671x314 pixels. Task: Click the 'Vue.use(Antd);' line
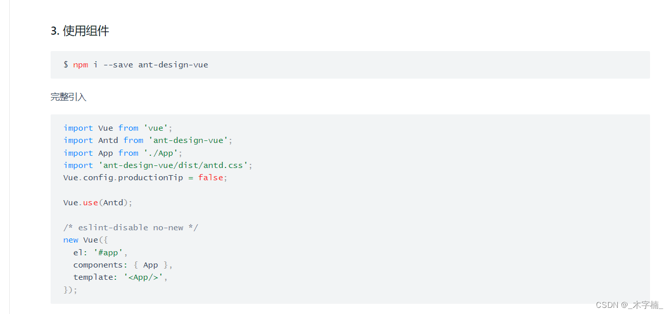(98, 203)
